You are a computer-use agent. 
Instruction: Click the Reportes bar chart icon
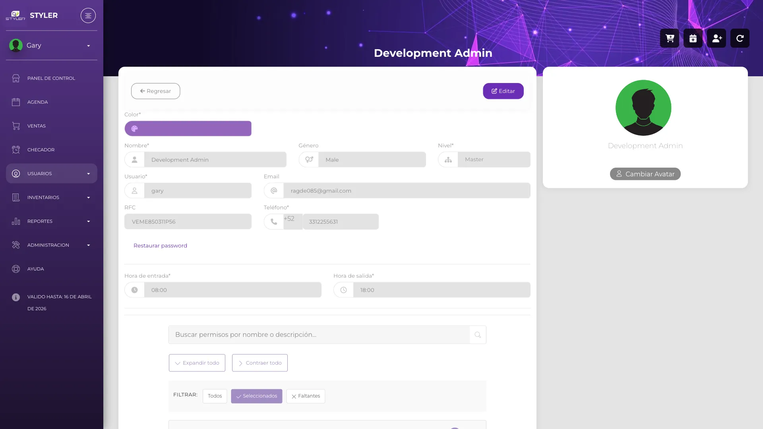point(16,221)
